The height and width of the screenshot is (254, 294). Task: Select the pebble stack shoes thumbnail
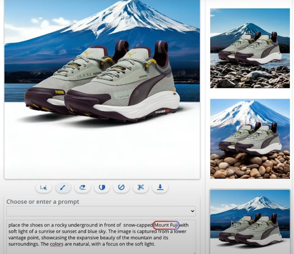[250, 139]
